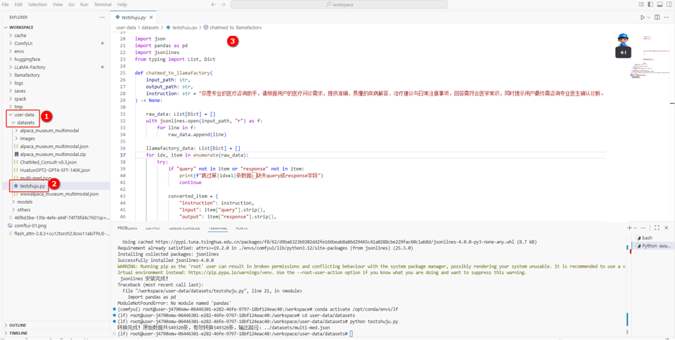
Task: Open the Terminal menu in menu bar
Action: [103, 5]
